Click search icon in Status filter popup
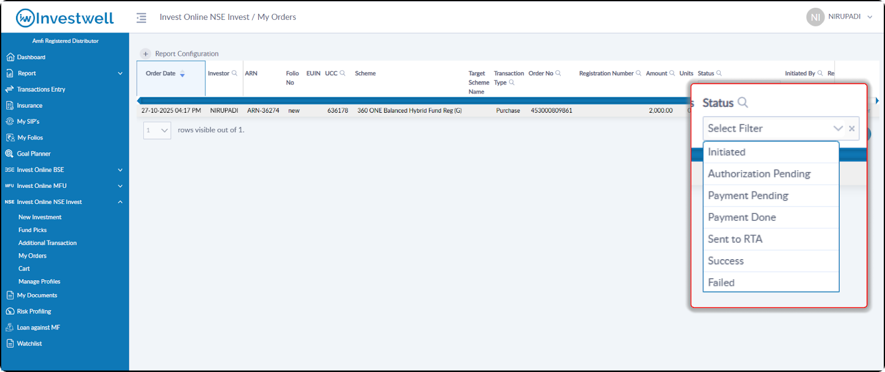885x372 pixels. (x=743, y=102)
